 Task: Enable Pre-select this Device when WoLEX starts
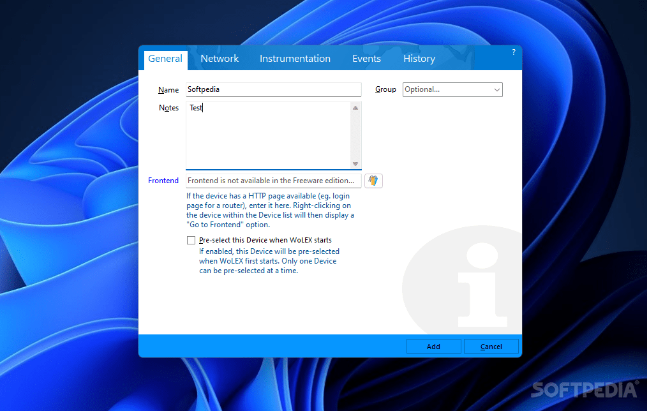191,240
